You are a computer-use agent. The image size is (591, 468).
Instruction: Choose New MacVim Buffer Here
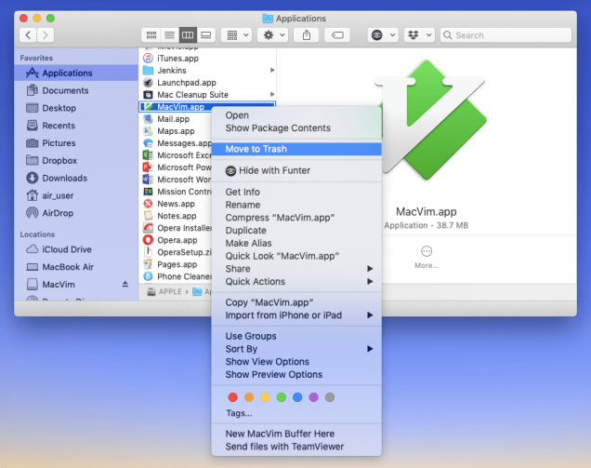tap(296, 434)
